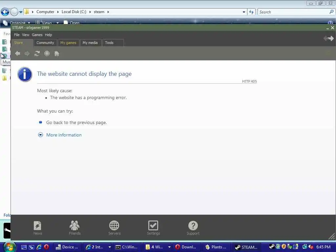Viewport: 336px width, 252px height.
Task: Switch to the My media tab
Action: pos(90,43)
